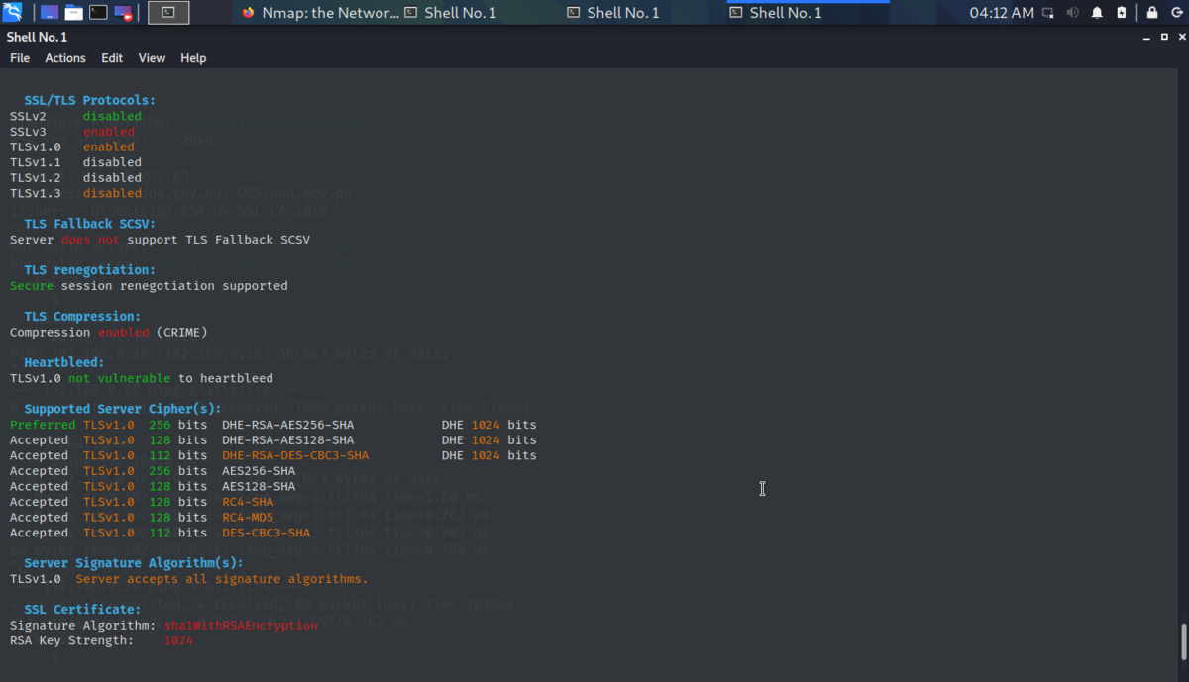Click the battery power manager tray icon

click(1121, 13)
